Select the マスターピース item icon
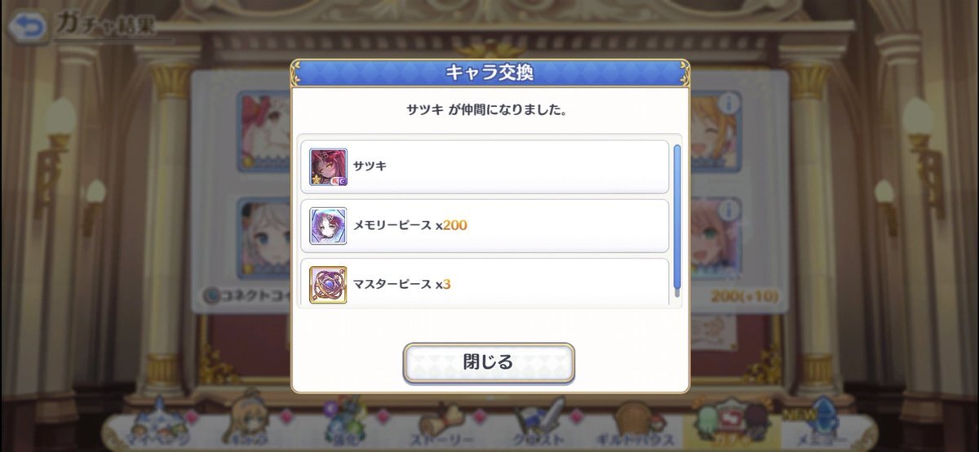 coord(328,285)
